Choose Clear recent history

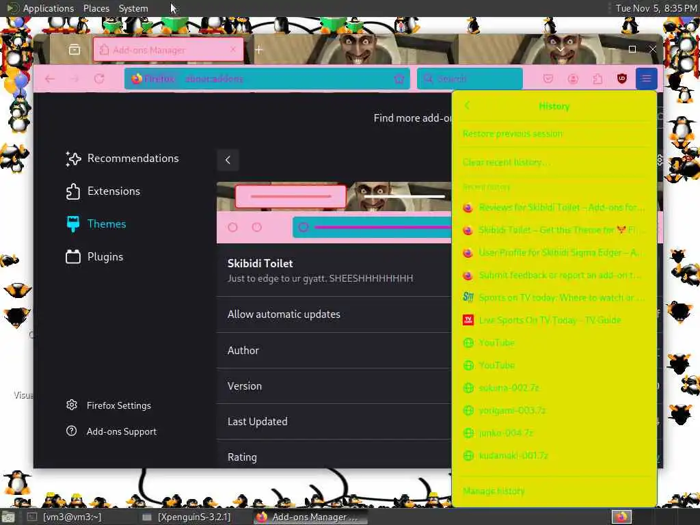(x=554, y=162)
